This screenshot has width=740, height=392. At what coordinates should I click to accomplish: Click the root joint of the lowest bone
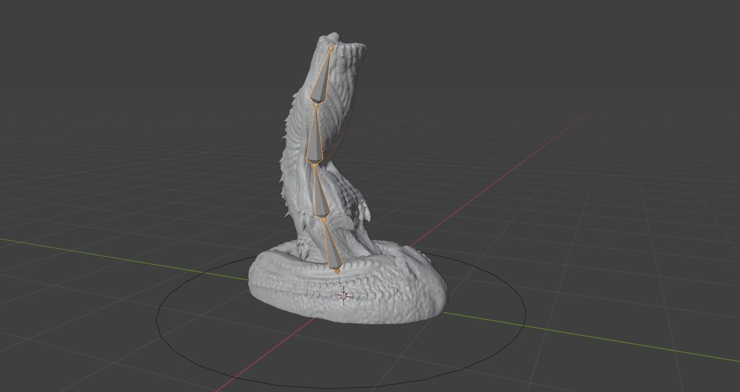tap(337, 272)
